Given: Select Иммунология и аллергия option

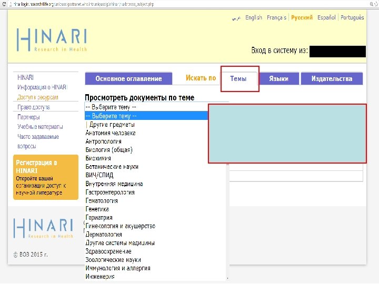Looking at the screenshot, I should [118, 268].
